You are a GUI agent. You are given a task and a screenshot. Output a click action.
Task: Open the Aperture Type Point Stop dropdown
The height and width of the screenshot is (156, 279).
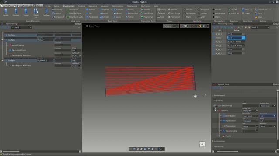(x=268, y=106)
